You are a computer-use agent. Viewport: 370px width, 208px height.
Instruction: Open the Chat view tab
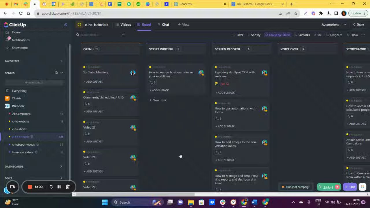[163, 25]
